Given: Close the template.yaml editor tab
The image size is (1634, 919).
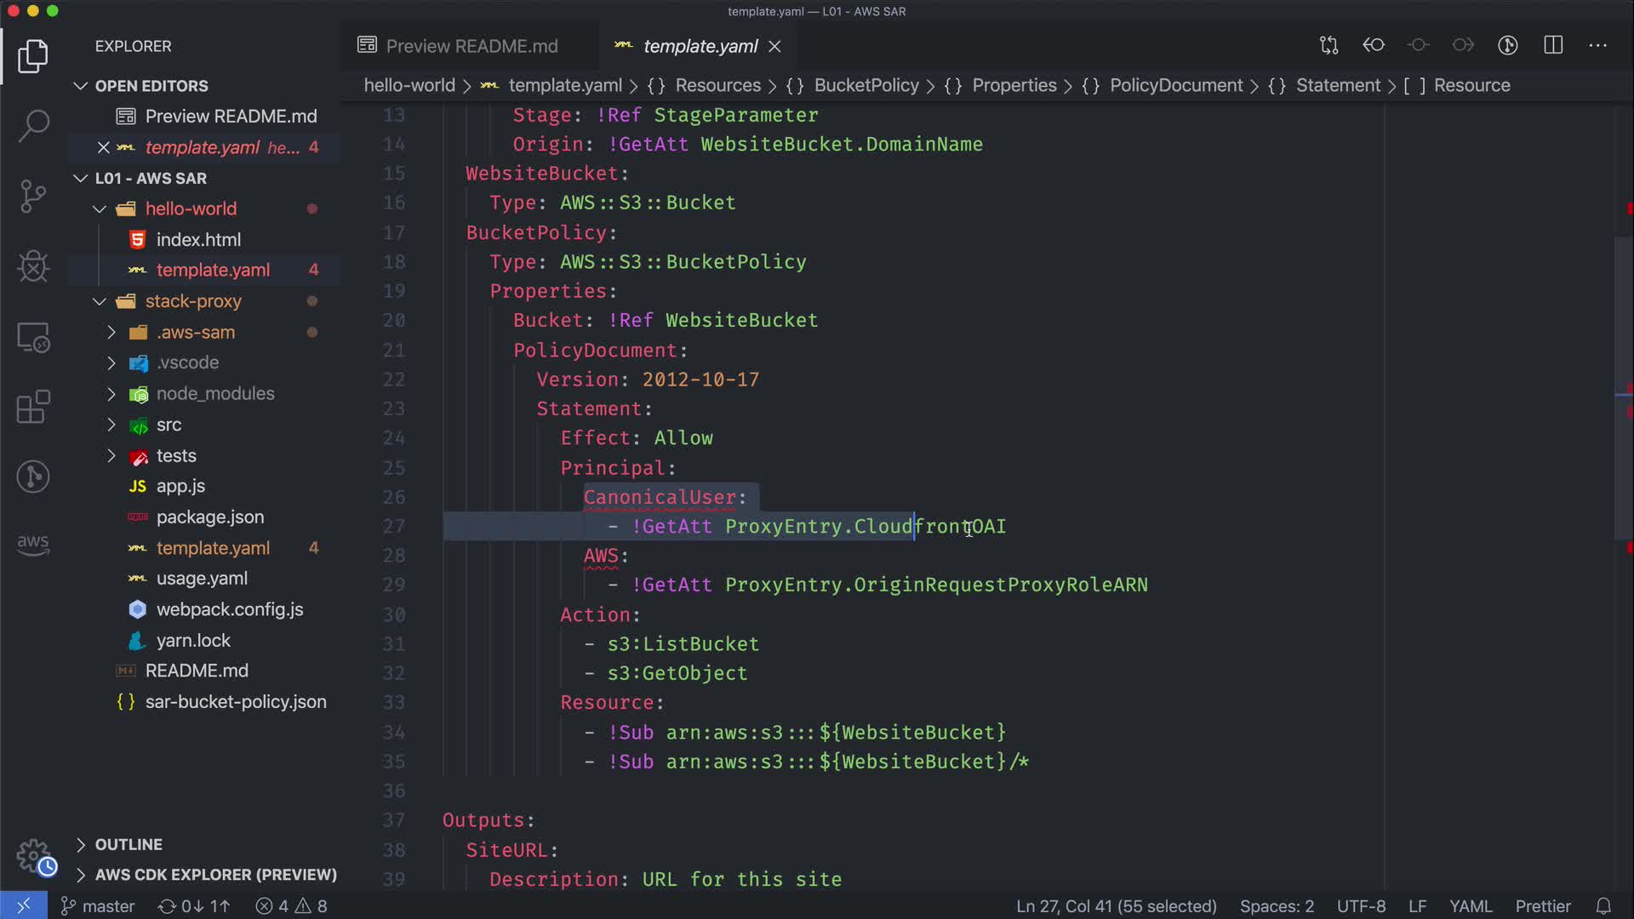Looking at the screenshot, I should (774, 47).
